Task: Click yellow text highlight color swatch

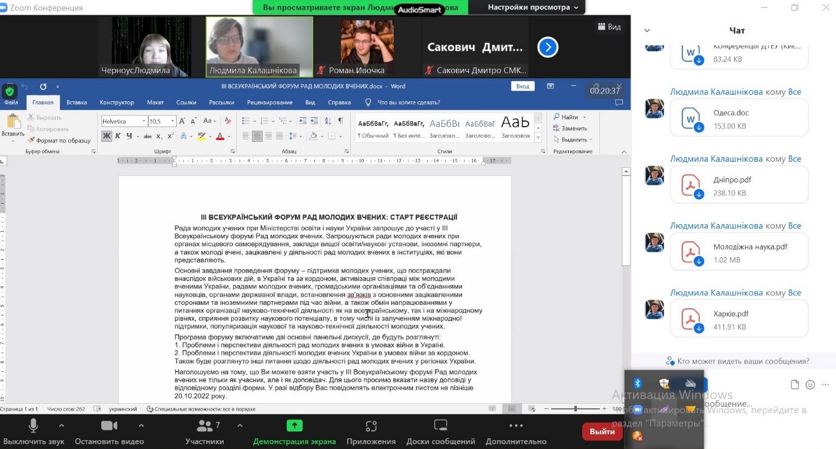Action: tap(201, 136)
